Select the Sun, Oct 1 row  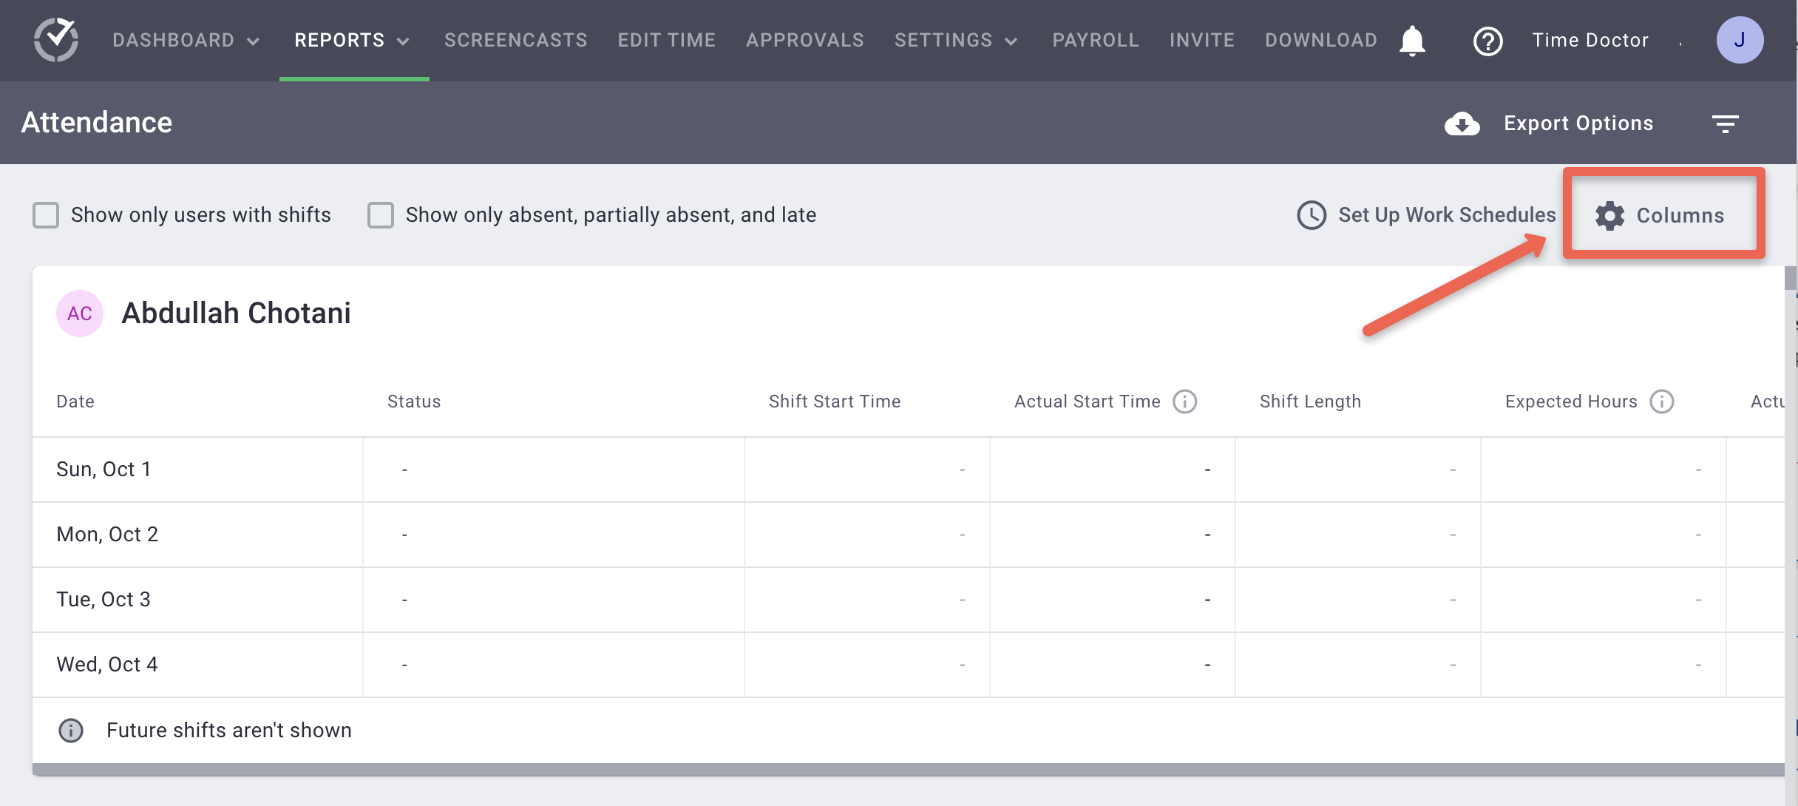point(909,470)
